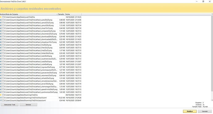Click file icon of default_file20x20.png
The height and width of the screenshot is (114, 213).
pyautogui.click(x=1, y=45)
